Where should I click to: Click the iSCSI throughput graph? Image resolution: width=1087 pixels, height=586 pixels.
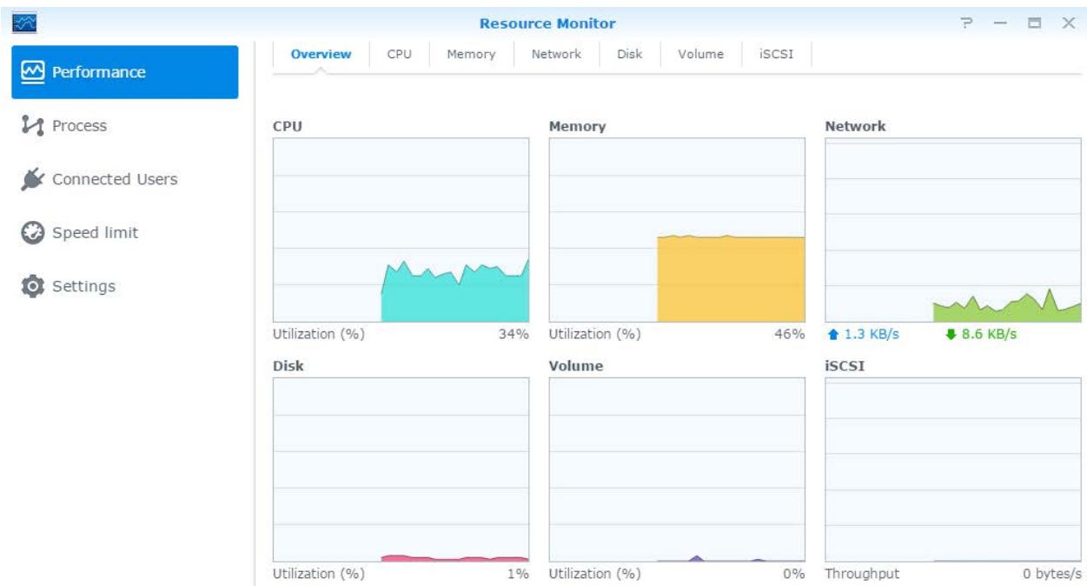pos(953,469)
